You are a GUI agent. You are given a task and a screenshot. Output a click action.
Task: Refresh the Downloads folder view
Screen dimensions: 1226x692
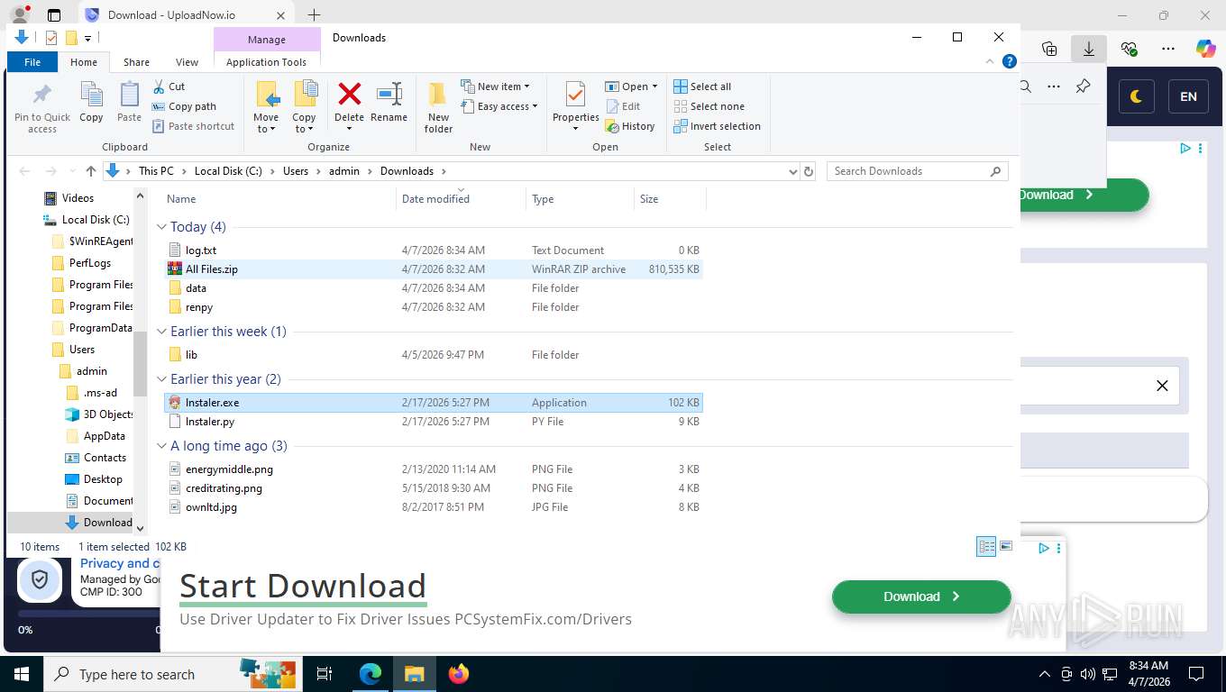click(809, 171)
